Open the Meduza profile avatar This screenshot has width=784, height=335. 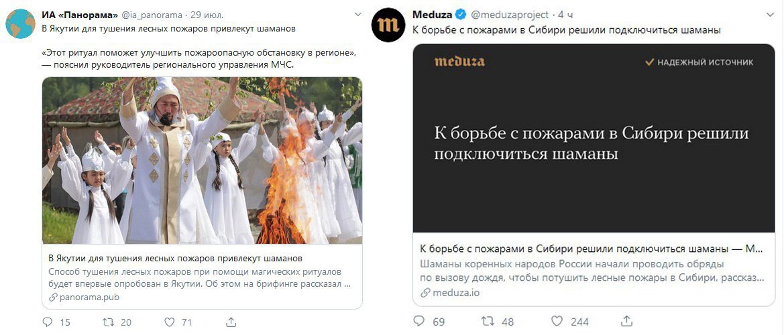coord(388,25)
